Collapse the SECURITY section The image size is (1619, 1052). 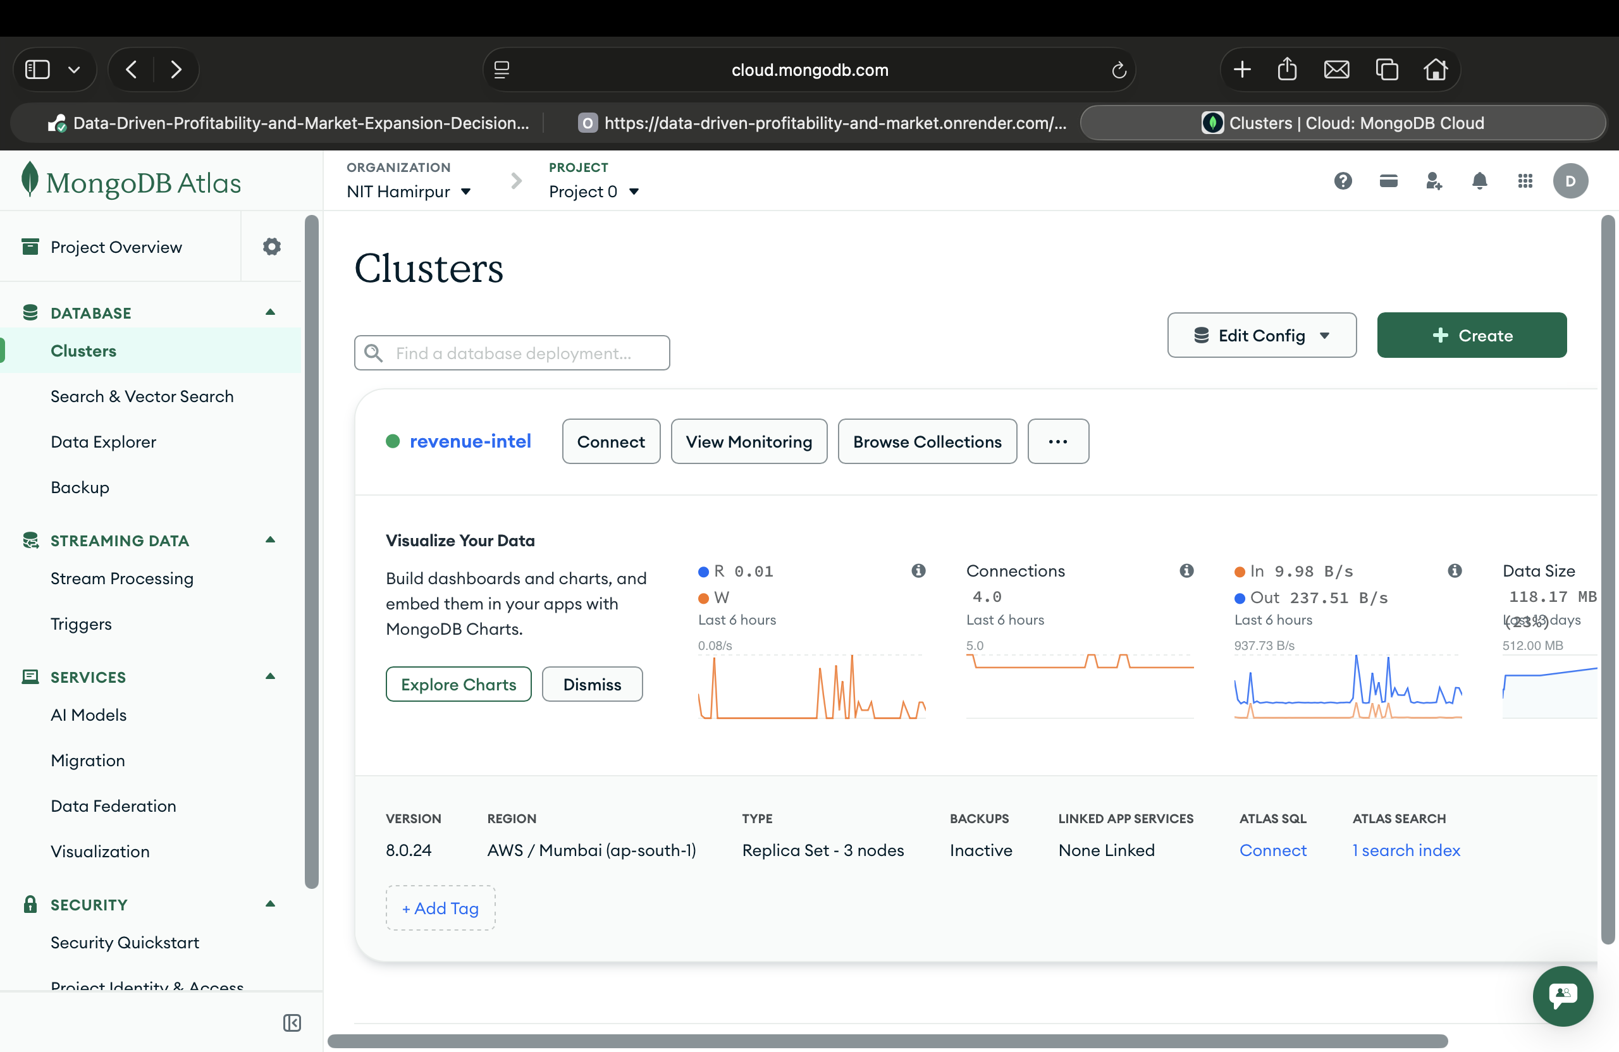pyautogui.click(x=270, y=905)
